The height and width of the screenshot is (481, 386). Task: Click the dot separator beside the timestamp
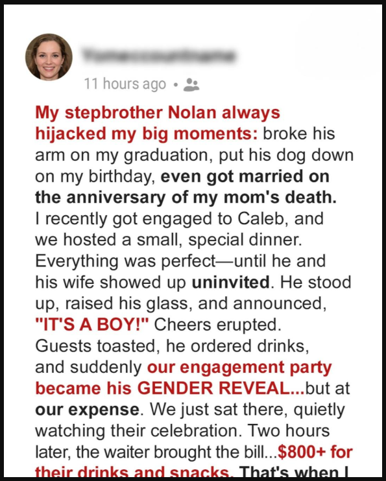pyautogui.click(x=175, y=85)
